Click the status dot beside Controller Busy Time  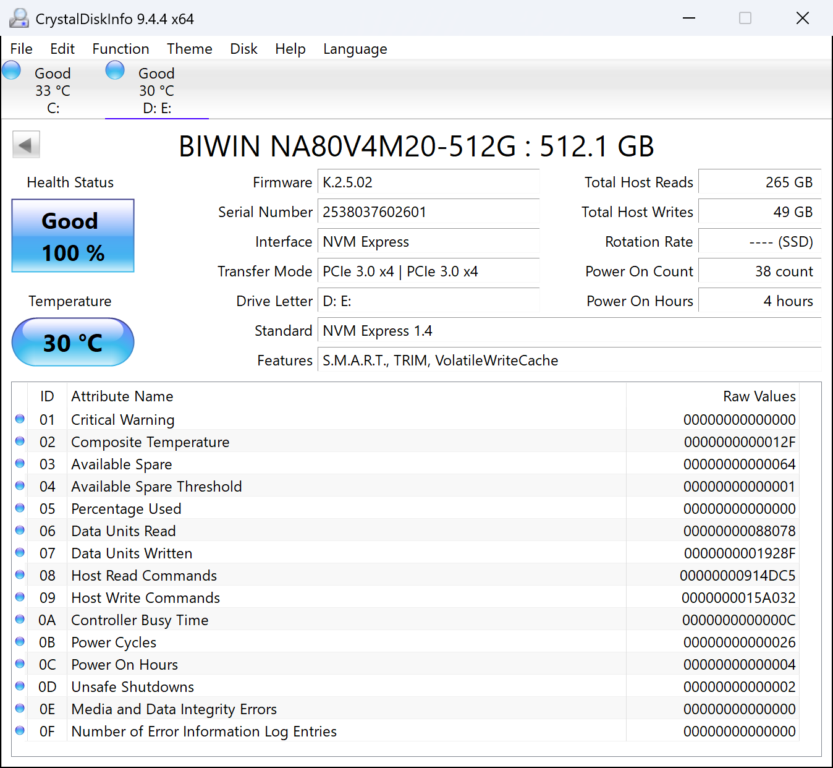pos(20,619)
